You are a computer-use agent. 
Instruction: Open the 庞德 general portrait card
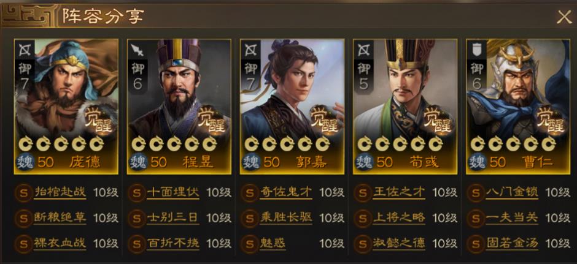pos(66,106)
